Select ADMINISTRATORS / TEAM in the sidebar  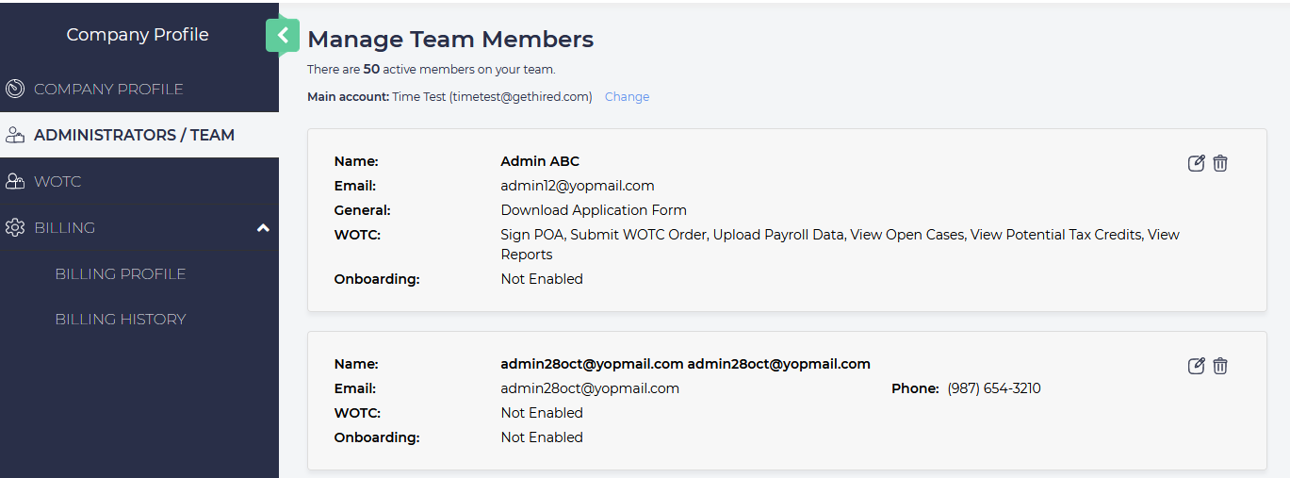(134, 135)
